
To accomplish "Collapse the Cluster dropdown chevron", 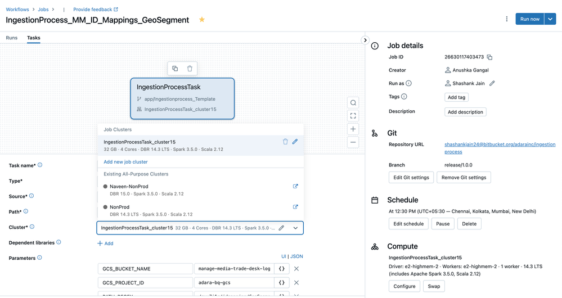I will pyautogui.click(x=295, y=228).
